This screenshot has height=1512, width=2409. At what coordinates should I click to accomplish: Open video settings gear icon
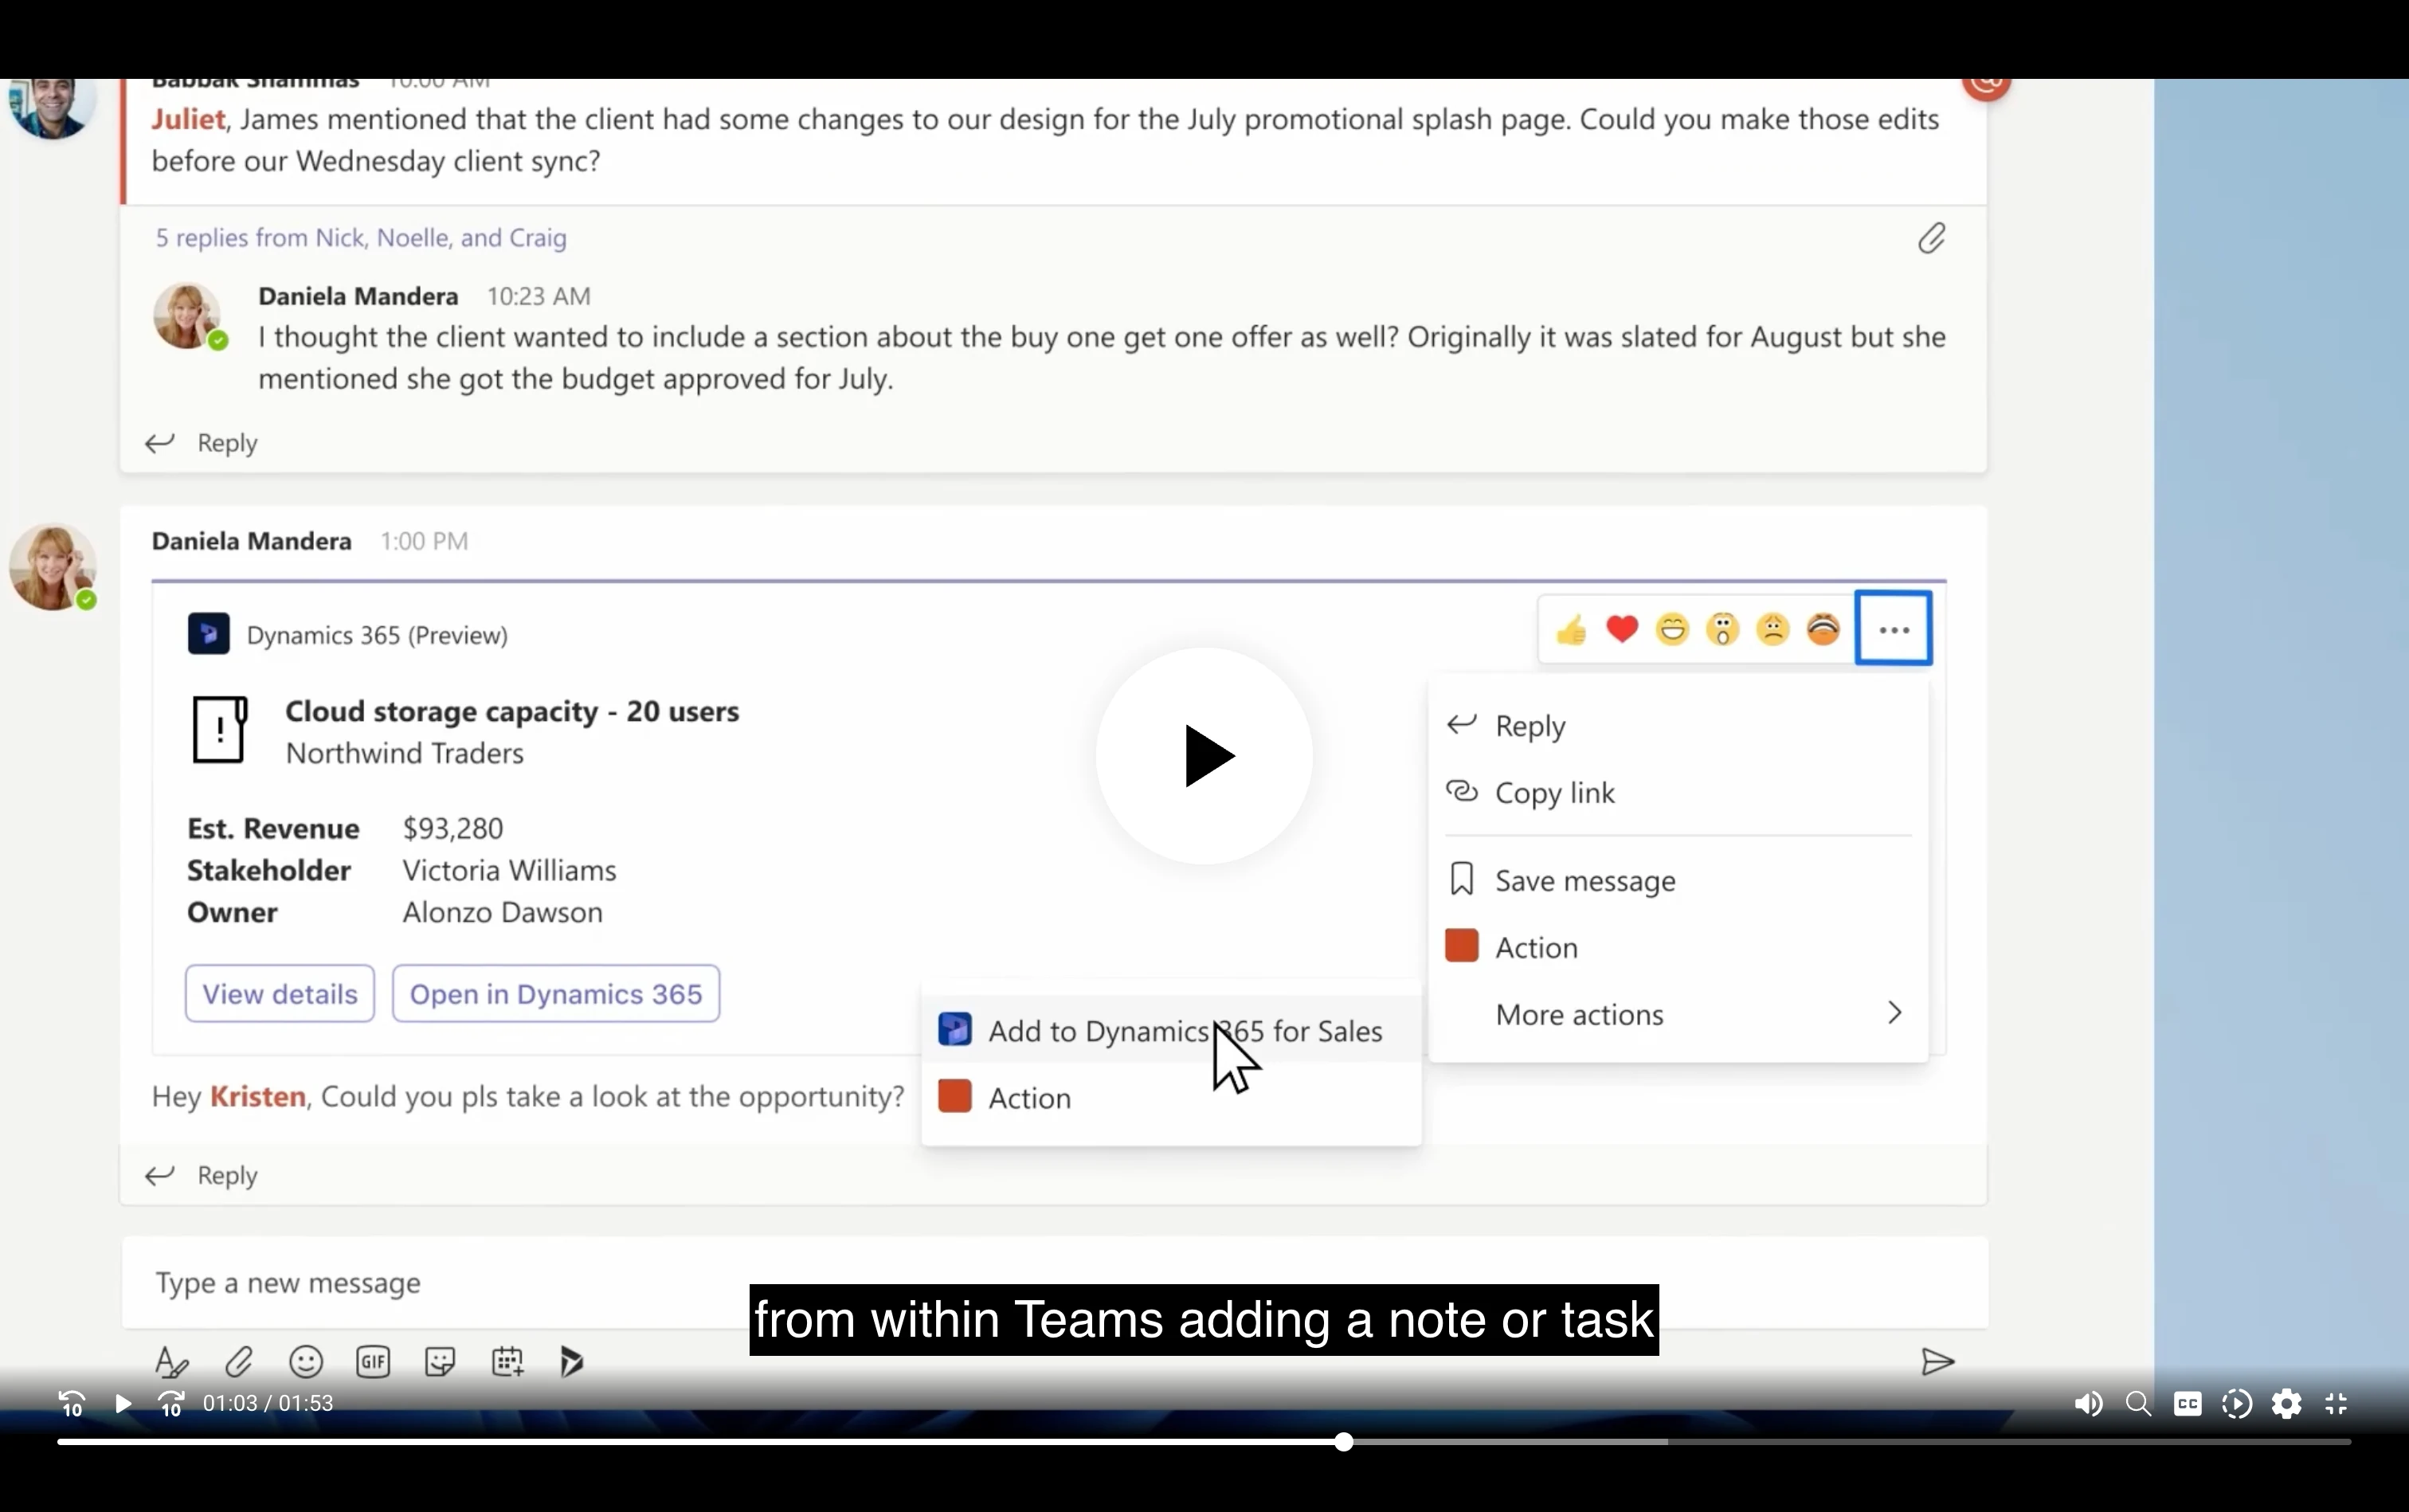[2287, 1404]
